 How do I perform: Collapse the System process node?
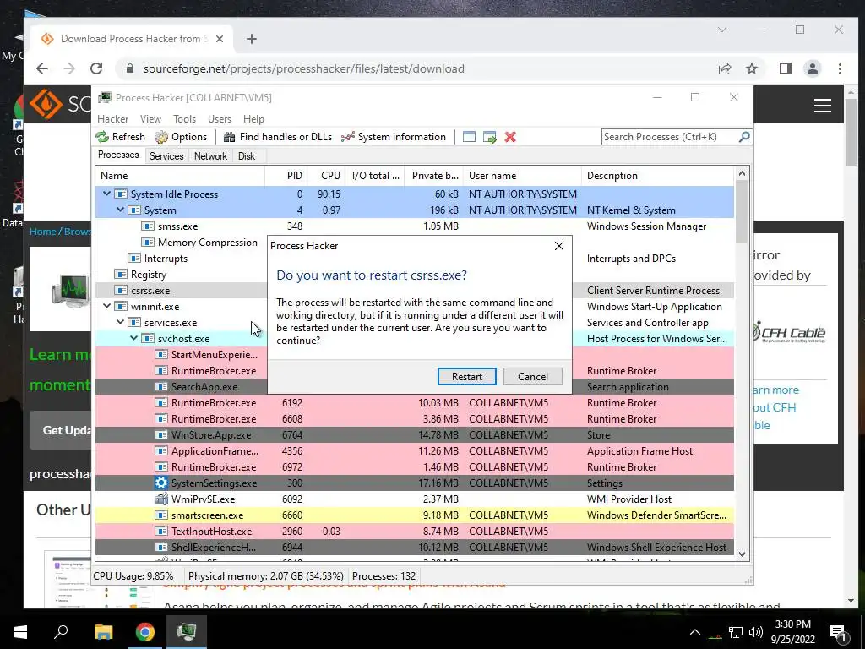120,210
